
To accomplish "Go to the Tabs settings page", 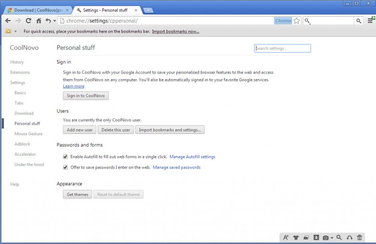I will click(x=19, y=103).
